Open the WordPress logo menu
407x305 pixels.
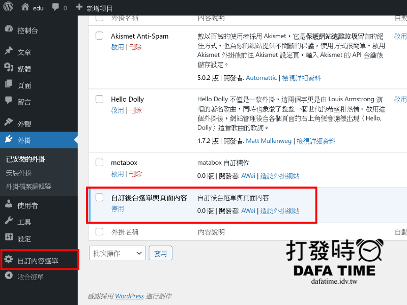click(x=8, y=7)
